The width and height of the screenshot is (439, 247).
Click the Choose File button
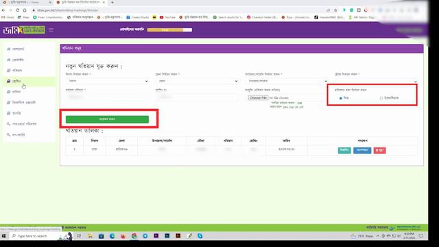click(258, 97)
